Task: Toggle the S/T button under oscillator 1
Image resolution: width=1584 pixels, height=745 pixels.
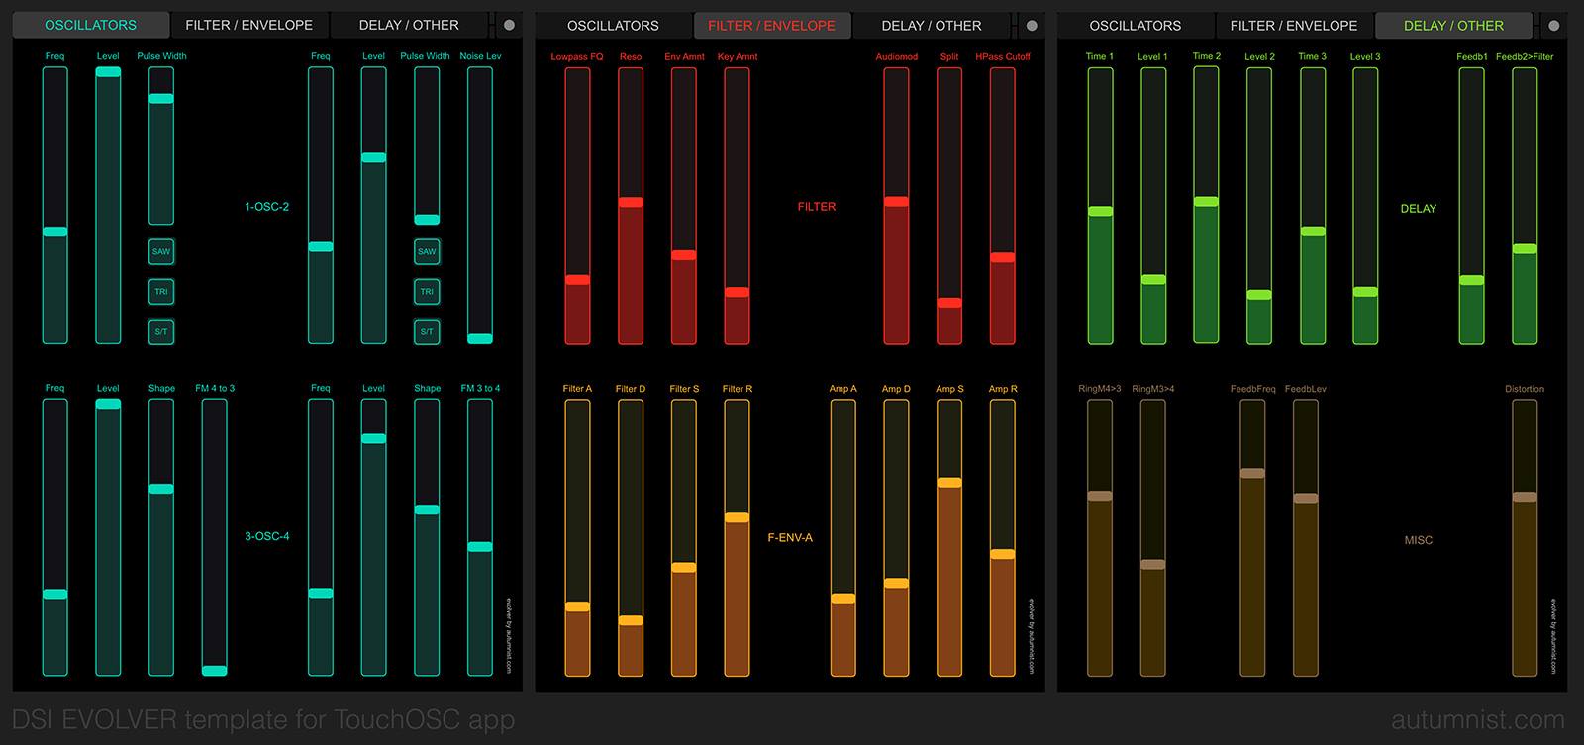Action: (x=161, y=331)
